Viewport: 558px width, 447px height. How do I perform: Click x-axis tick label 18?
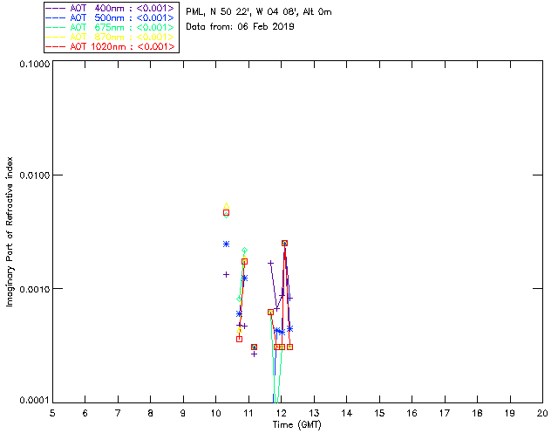pyautogui.click(x=477, y=413)
